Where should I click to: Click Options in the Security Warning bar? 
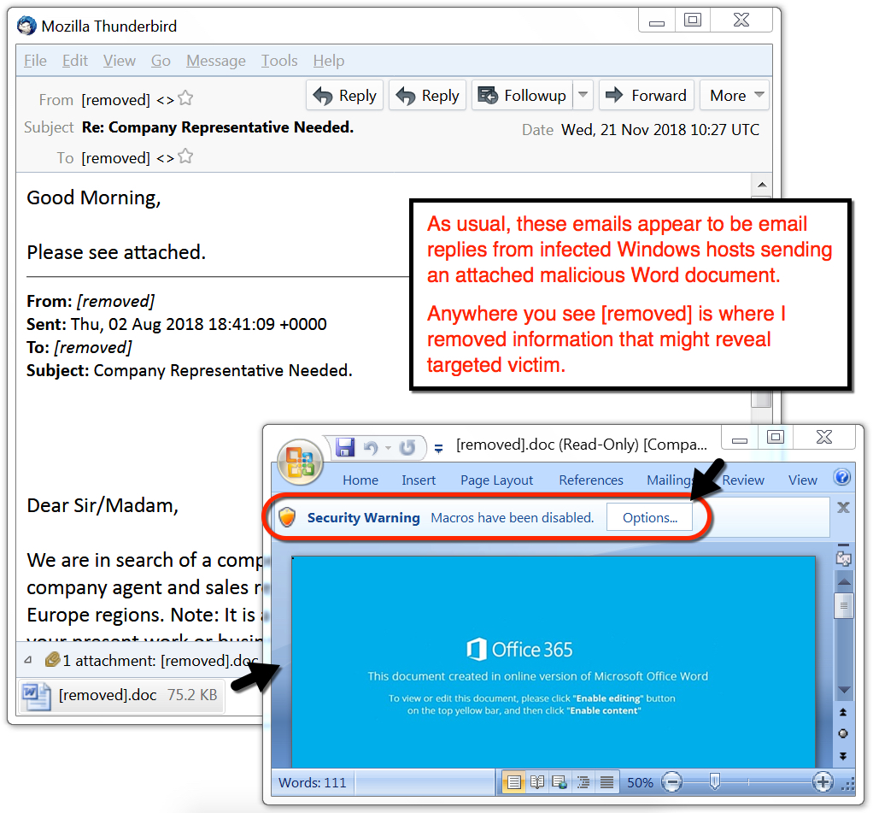tap(650, 518)
